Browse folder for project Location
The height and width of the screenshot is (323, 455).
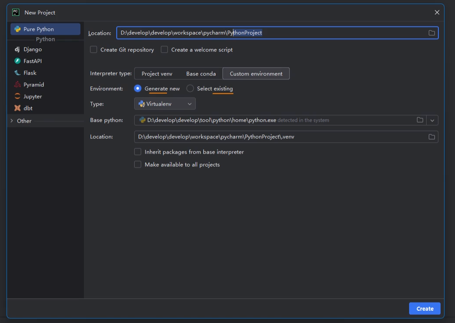[431, 33]
